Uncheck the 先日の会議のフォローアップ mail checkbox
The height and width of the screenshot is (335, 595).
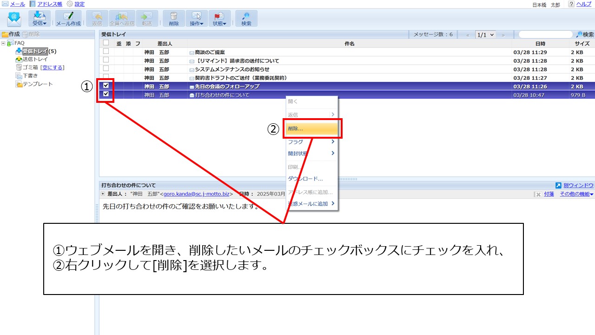[106, 86]
